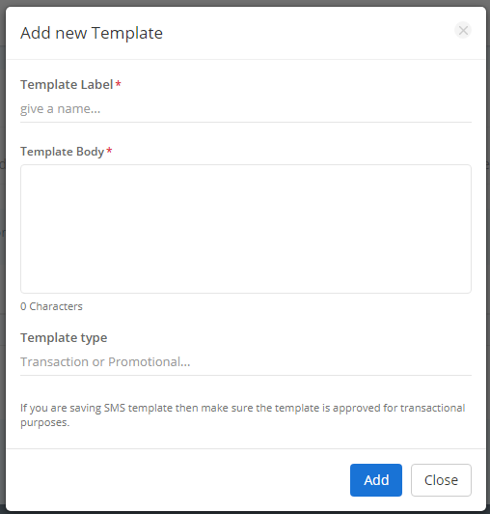Focus the Template Label name field
The height and width of the screenshot is (514, 490).
point(246,109)
